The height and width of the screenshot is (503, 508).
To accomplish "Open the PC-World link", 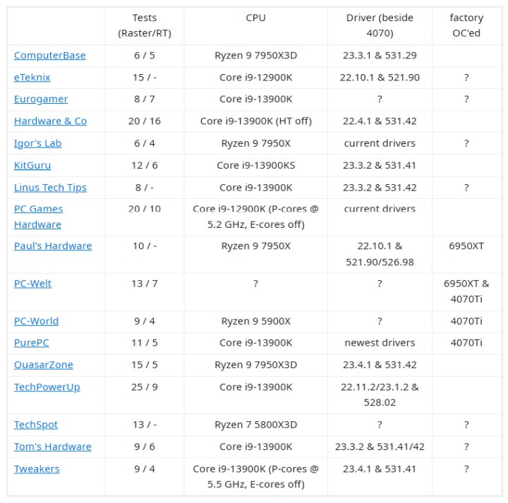I will (x=36, y=321).
